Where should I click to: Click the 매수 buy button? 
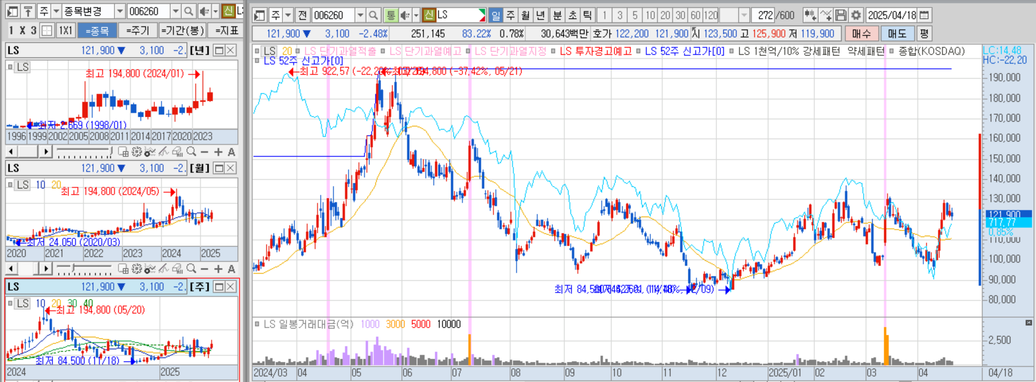click(861, 34)
